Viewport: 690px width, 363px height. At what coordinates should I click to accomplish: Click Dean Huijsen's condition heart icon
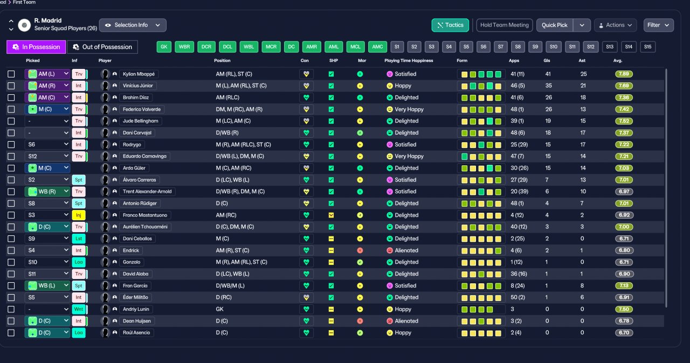point(306,321)
